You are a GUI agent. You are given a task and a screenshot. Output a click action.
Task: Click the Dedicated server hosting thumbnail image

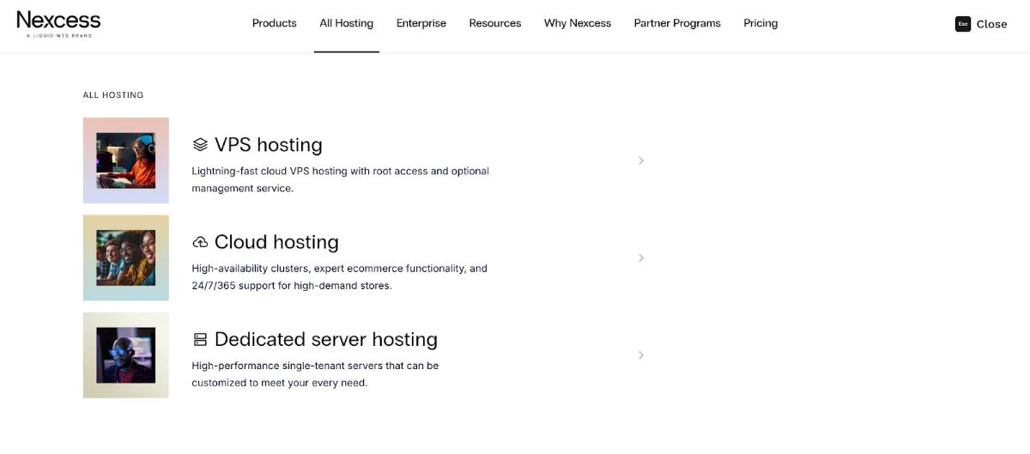[126, 355]
